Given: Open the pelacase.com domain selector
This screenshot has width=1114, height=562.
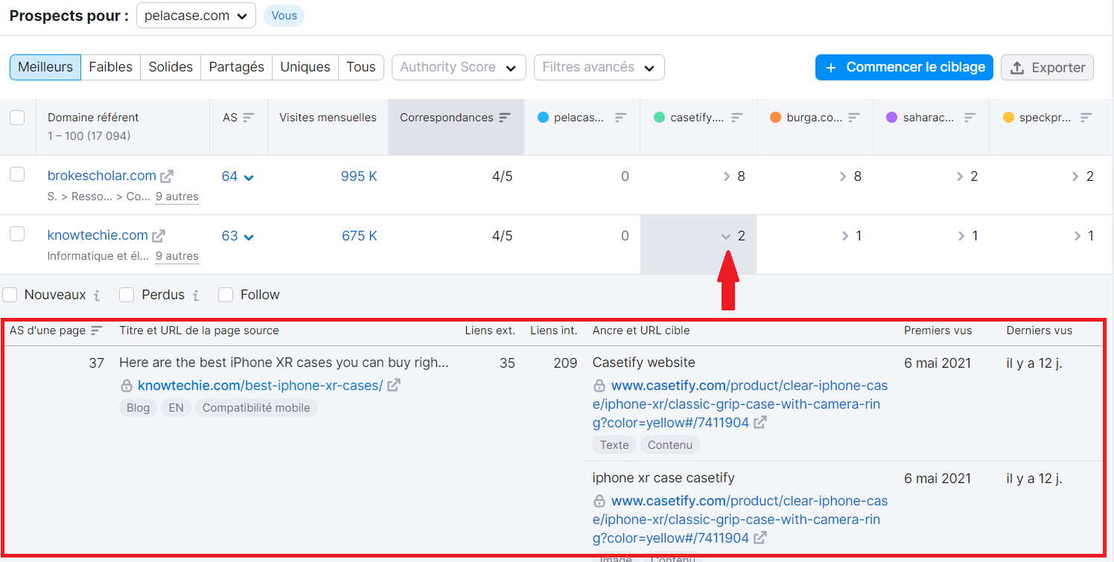Looking at the screenshot, I should coord(195,15).
